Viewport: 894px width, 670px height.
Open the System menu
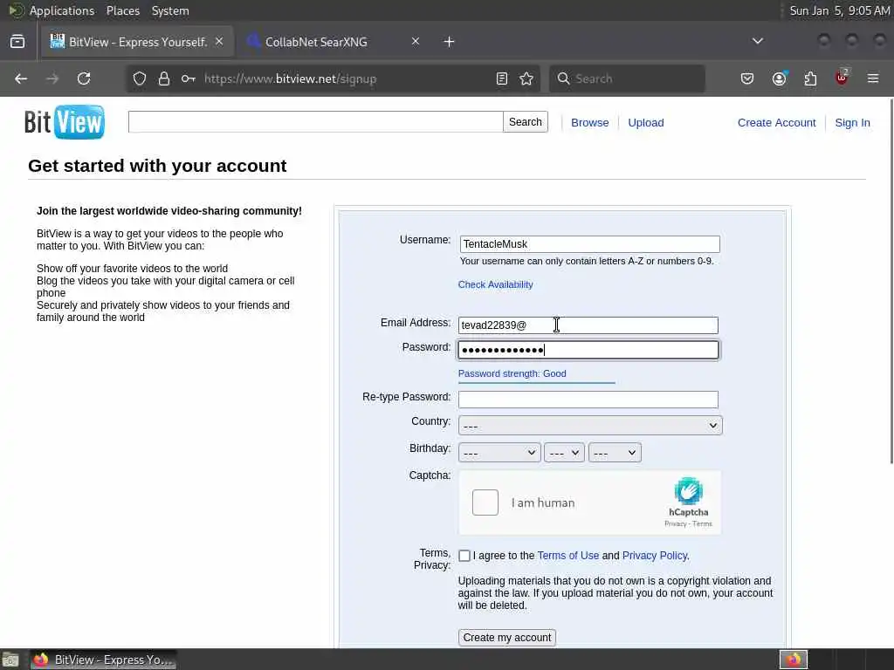[x=170, y=10]
